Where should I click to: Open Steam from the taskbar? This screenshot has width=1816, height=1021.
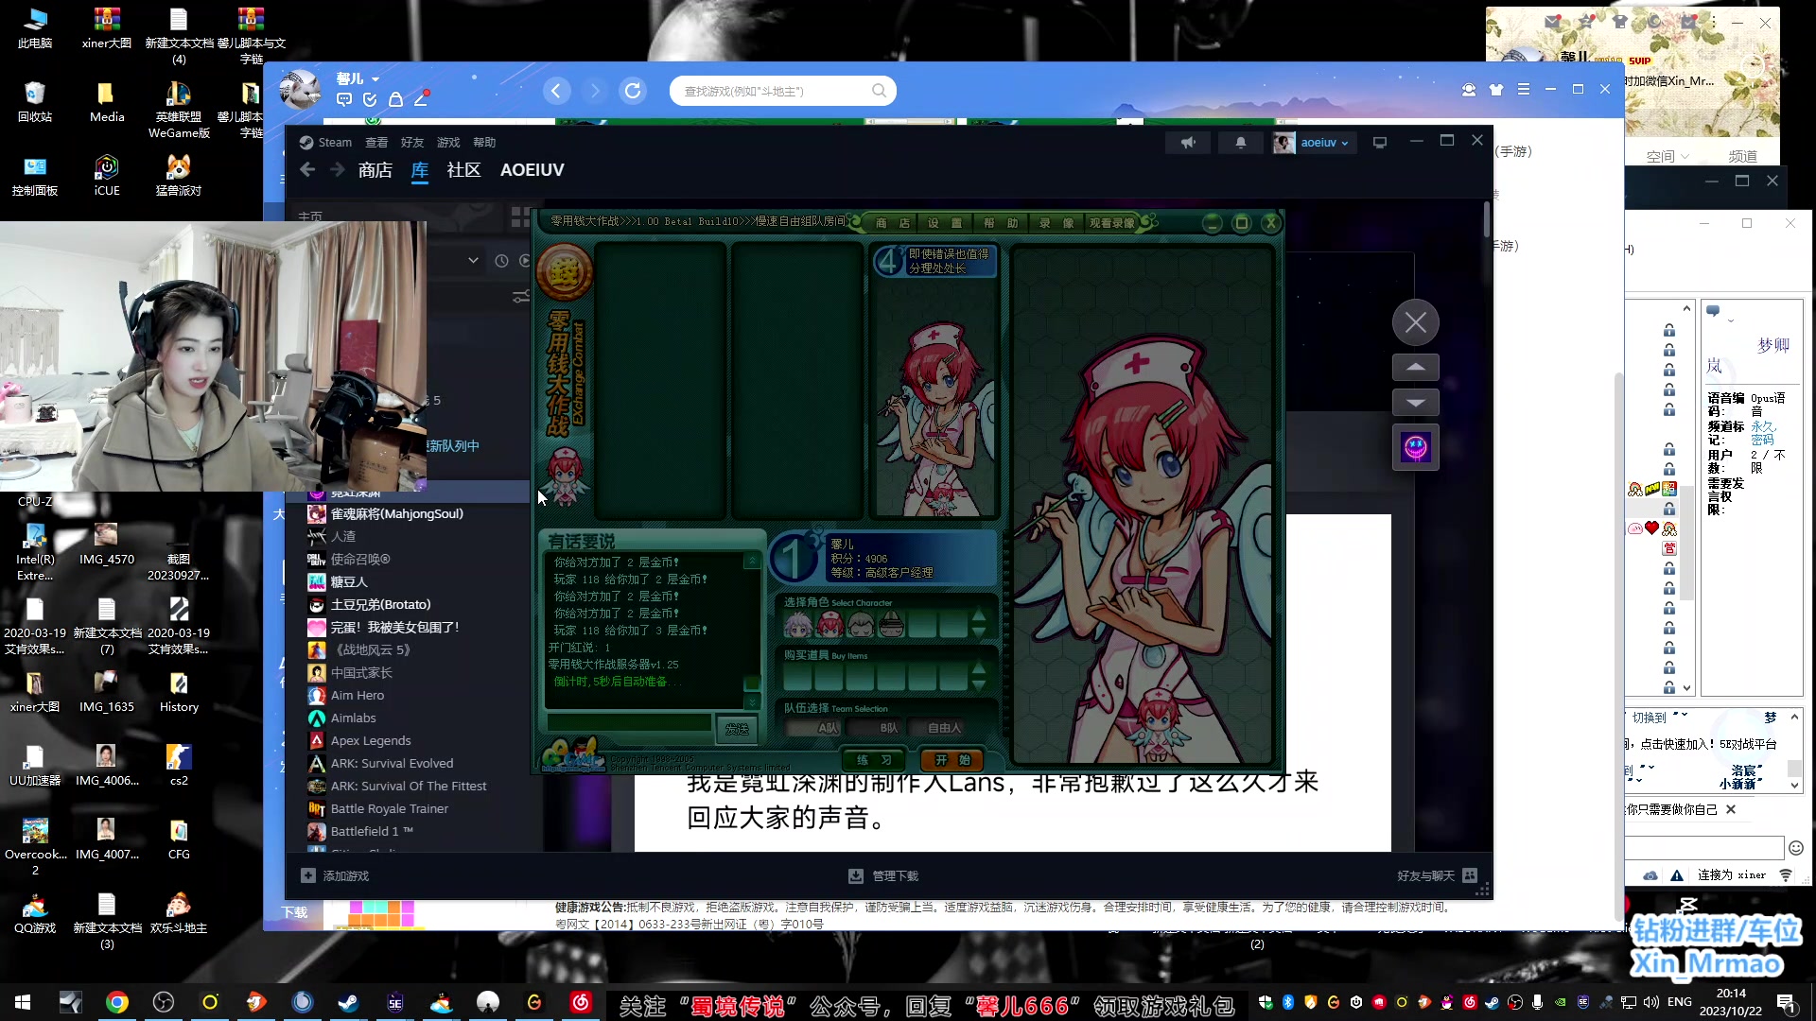coord(349,1003)
